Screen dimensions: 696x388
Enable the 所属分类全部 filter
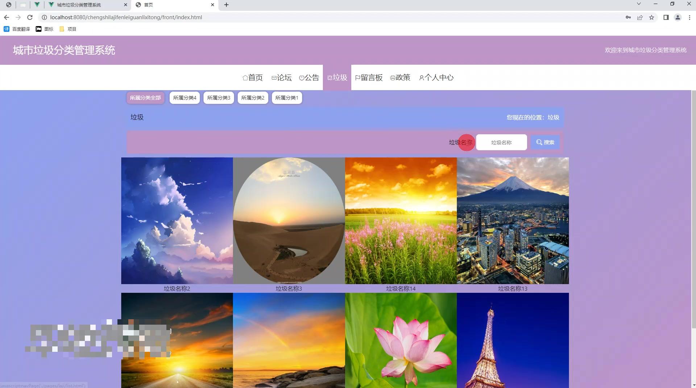point(145,97)
